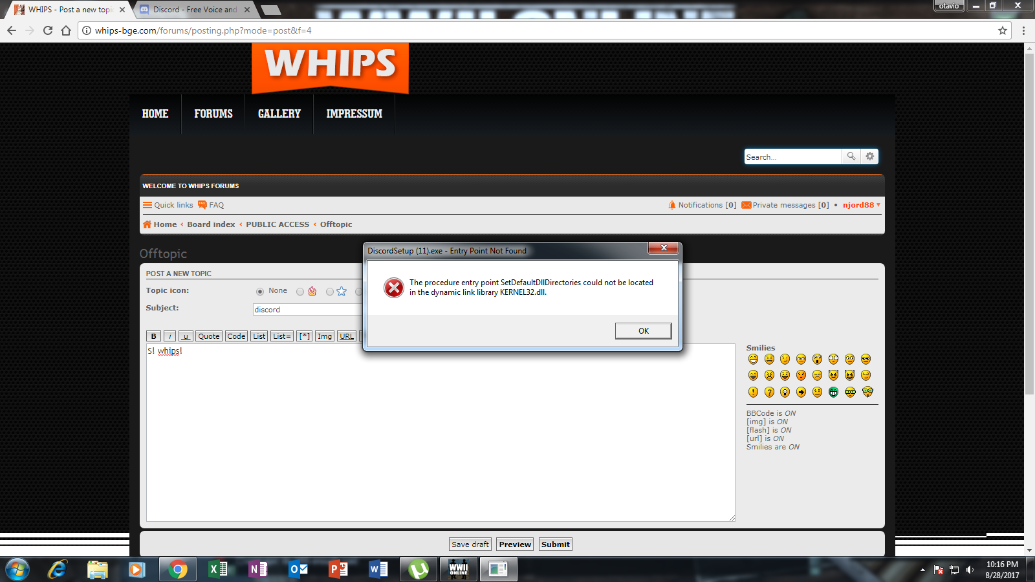Apply italic with the i button
This screenshot has width=1035, height=582.
(x=169, y=336)
